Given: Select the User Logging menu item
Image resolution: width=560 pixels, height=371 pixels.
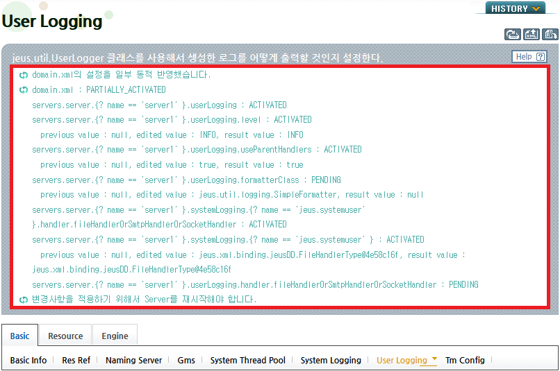Looking at the screenshot, I should pyautogui.click(x=402, y=361).
